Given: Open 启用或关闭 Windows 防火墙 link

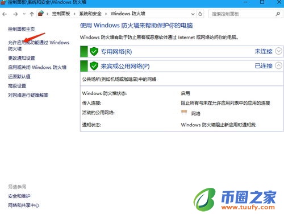Looking at the screenshot, I should click(37, 67).
